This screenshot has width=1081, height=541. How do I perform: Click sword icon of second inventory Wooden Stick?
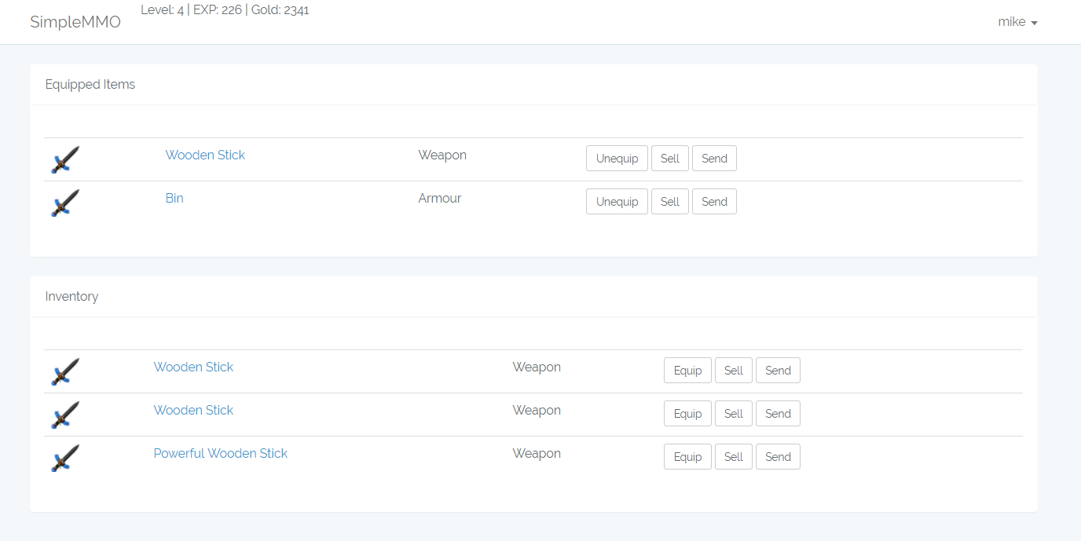(x=65, y=415)
